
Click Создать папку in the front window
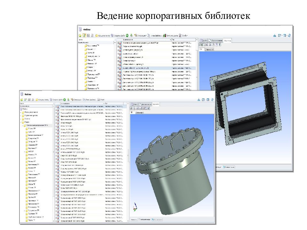42,100
